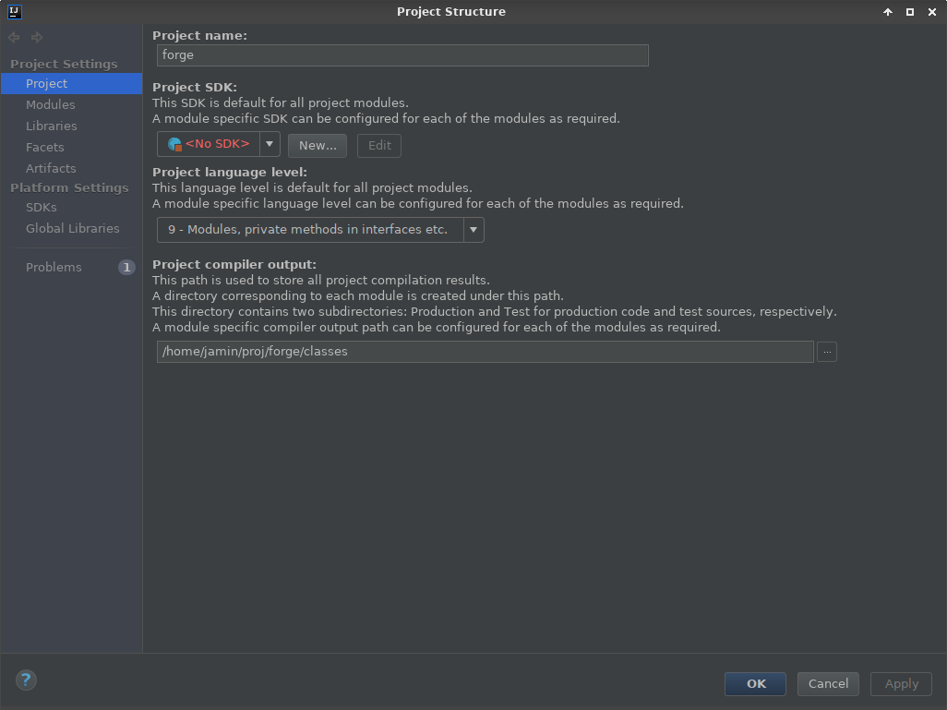
Task: Open the Project SDK dropdown
Action: pos(269,145)
